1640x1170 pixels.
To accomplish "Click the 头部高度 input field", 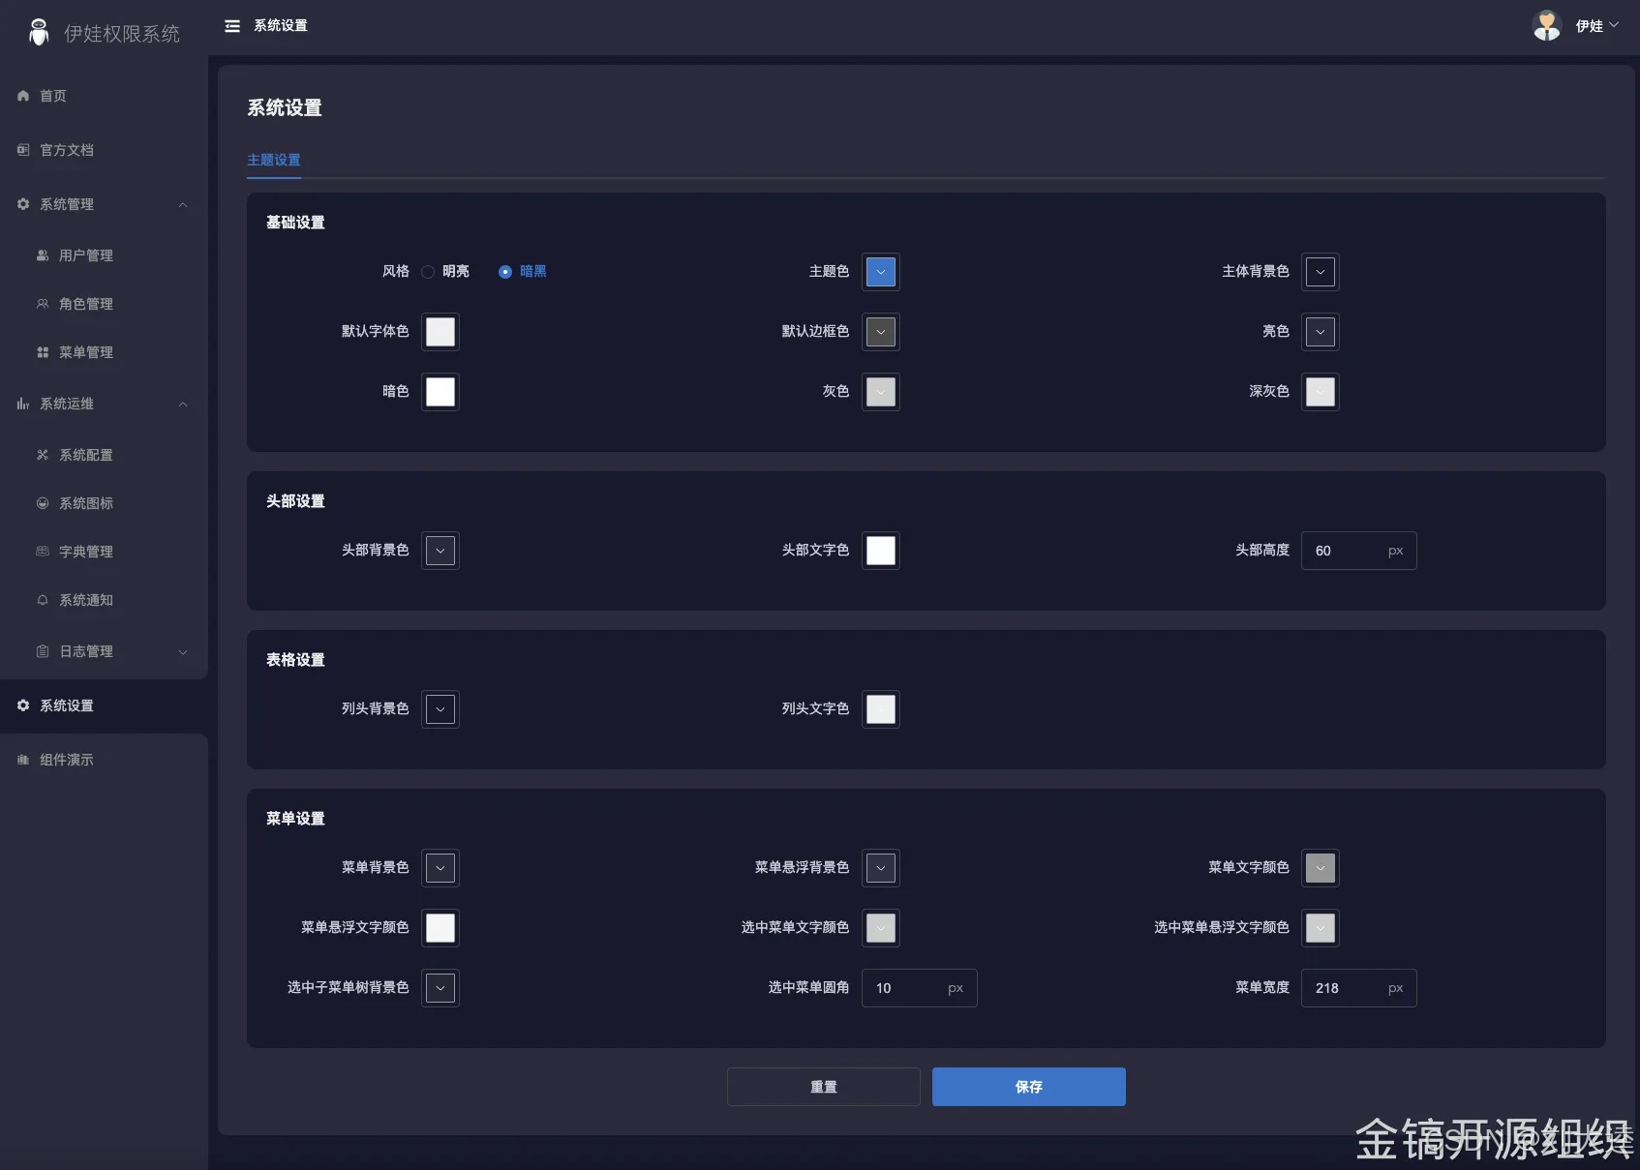I will pos(1359,551).
